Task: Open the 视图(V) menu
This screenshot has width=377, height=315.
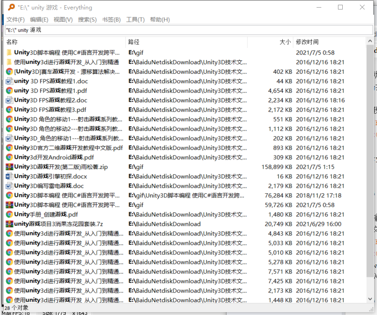Action: (x=63, y=20)
